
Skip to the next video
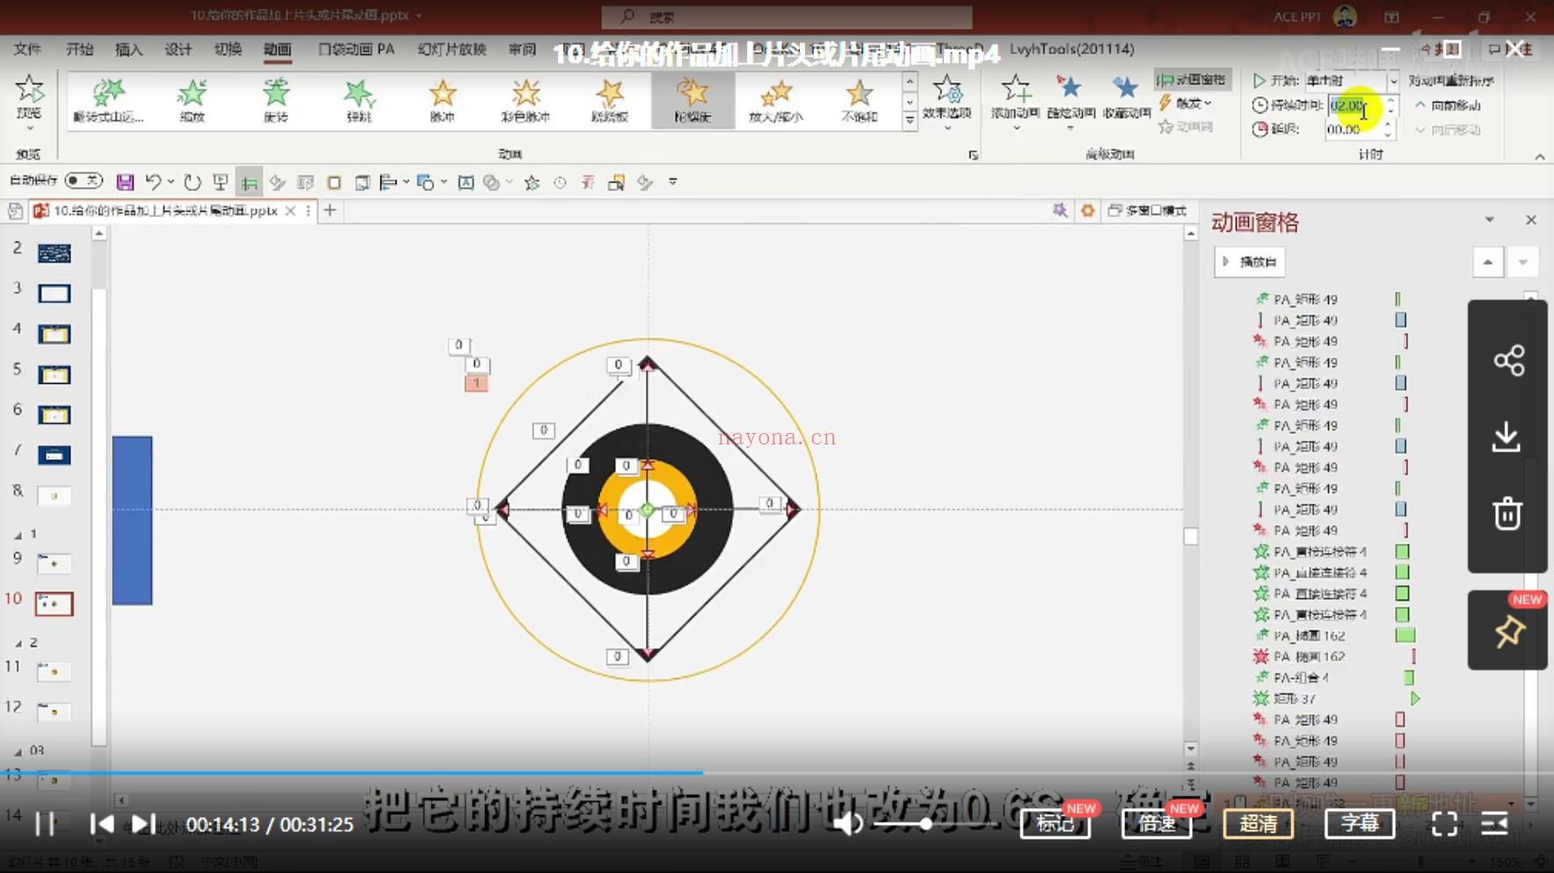point(142,824)
